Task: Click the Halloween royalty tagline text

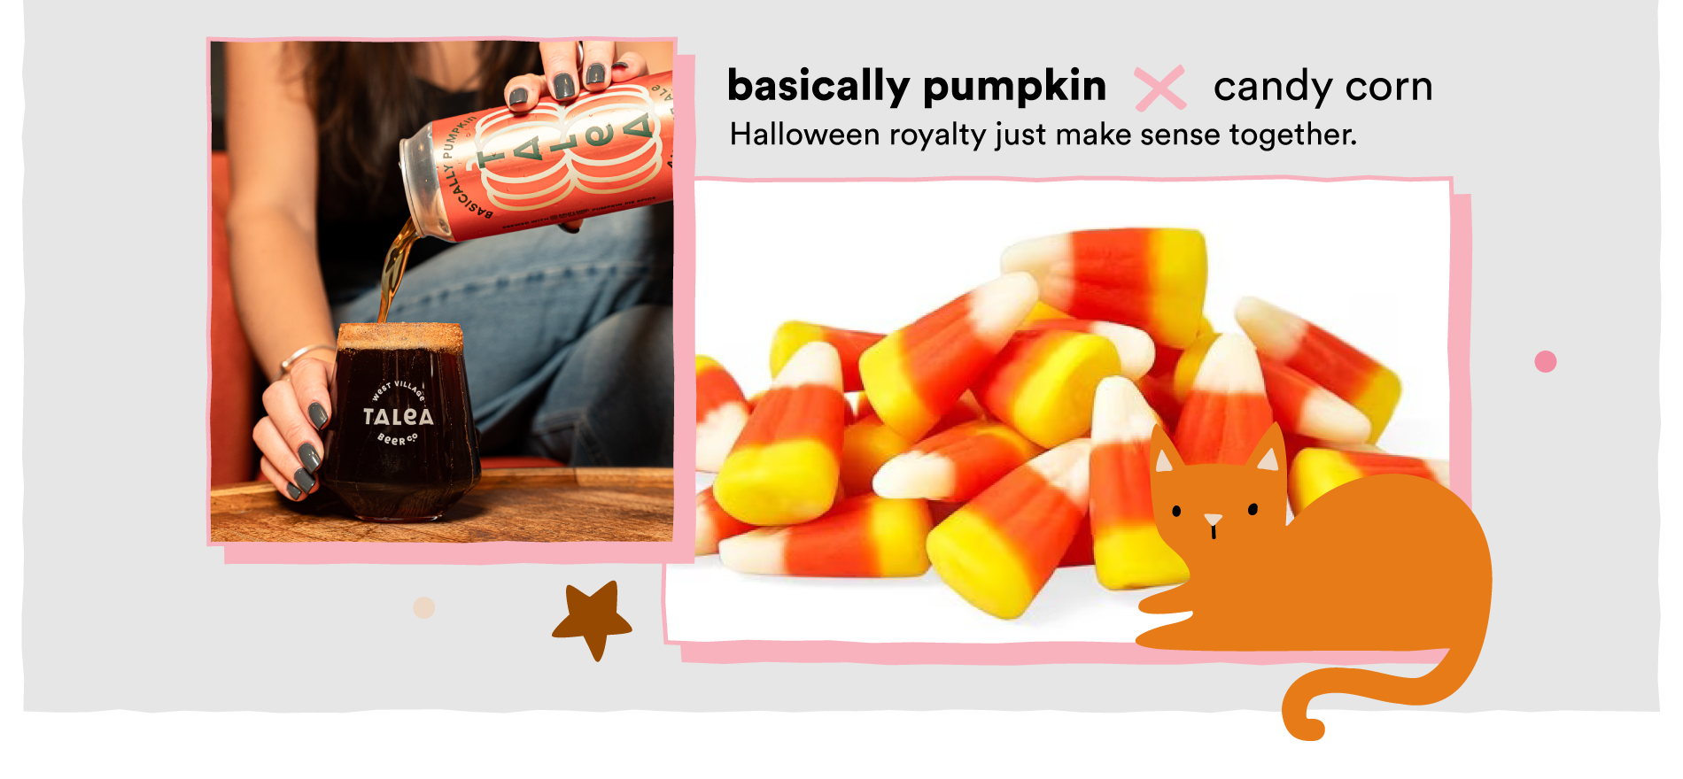Action: click(1043, 135)
